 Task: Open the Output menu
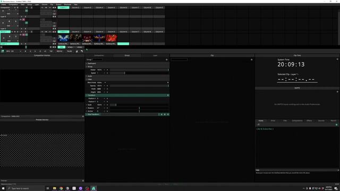click(58, 5)
